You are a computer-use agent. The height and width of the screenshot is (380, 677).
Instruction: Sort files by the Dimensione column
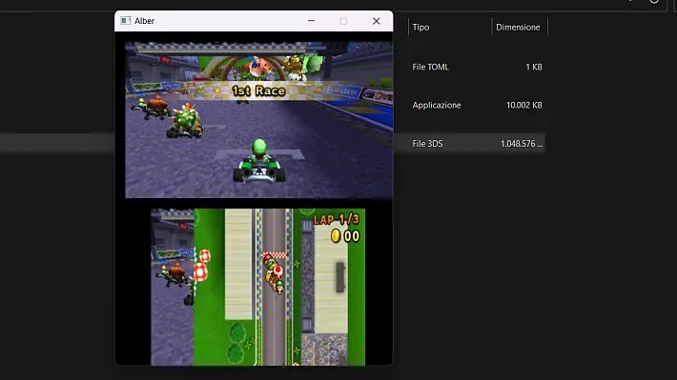[x=518, y=28]
